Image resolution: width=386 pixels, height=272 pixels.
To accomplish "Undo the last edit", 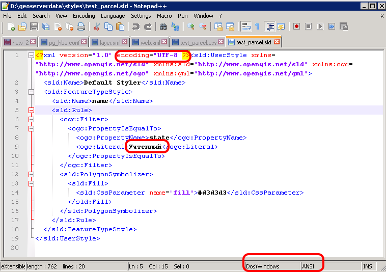I will tap(135, 26).
